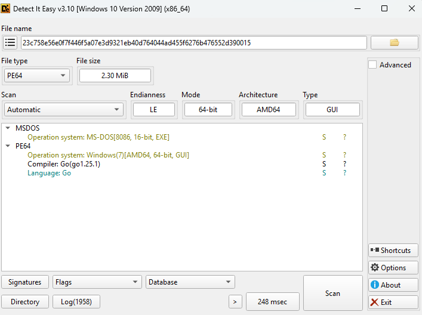Viewport: 422px width, 315px height.
Task: Click the File size 2.30 MiB field
Action: (115, 76)
